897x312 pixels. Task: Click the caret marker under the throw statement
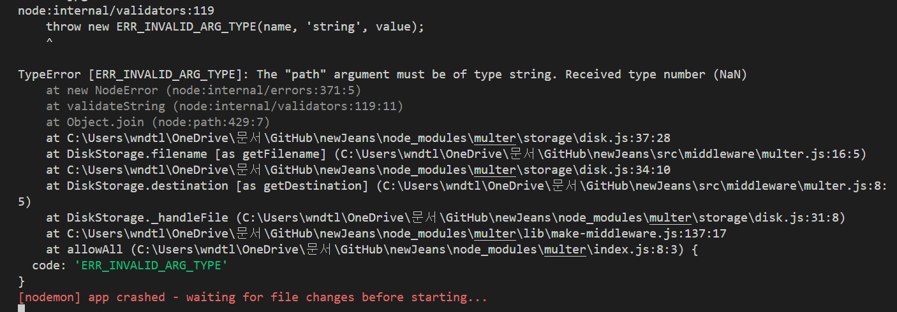pos(49,43)
